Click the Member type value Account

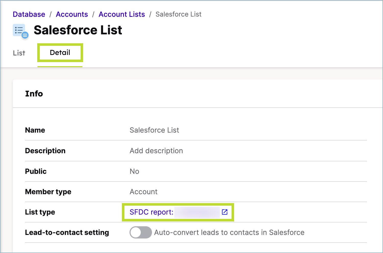144,192
